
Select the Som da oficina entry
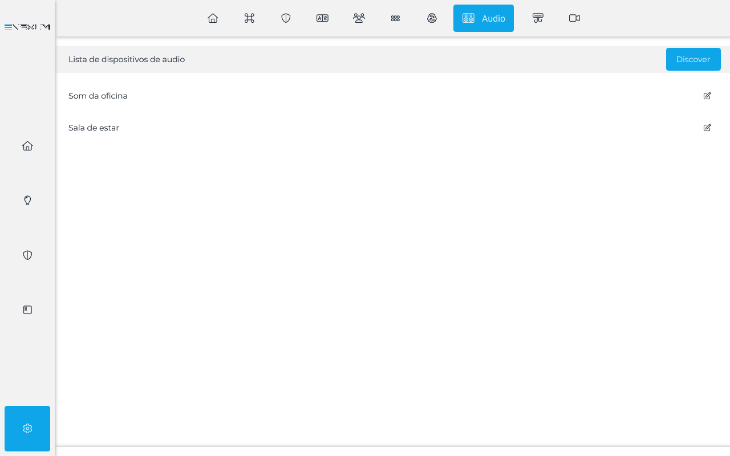[x=98, y=96]
